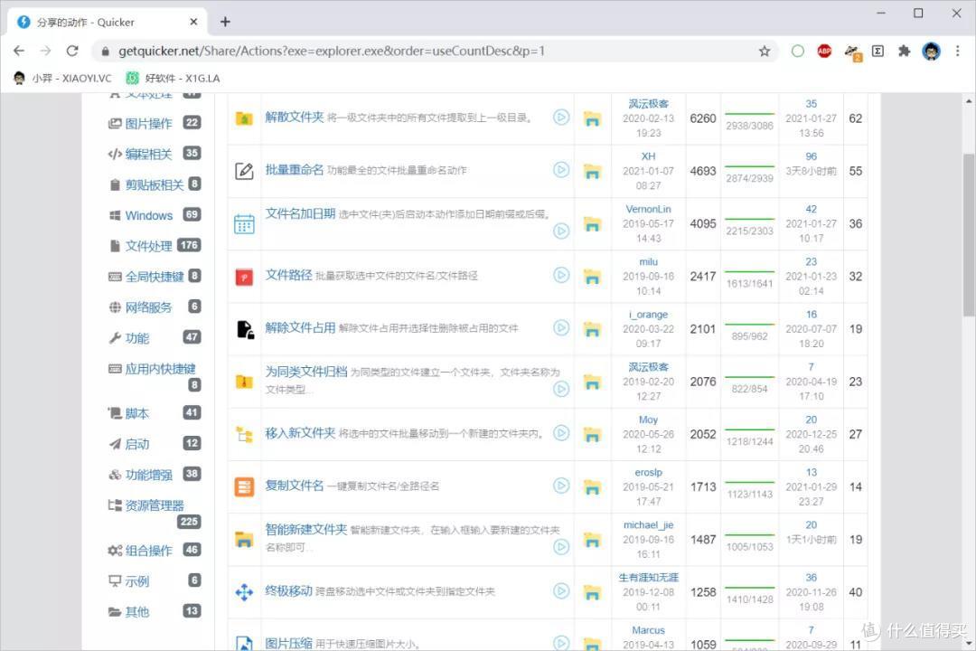Open the AdBlock Plus extension
Screen dimensions: 976x651
824,51
